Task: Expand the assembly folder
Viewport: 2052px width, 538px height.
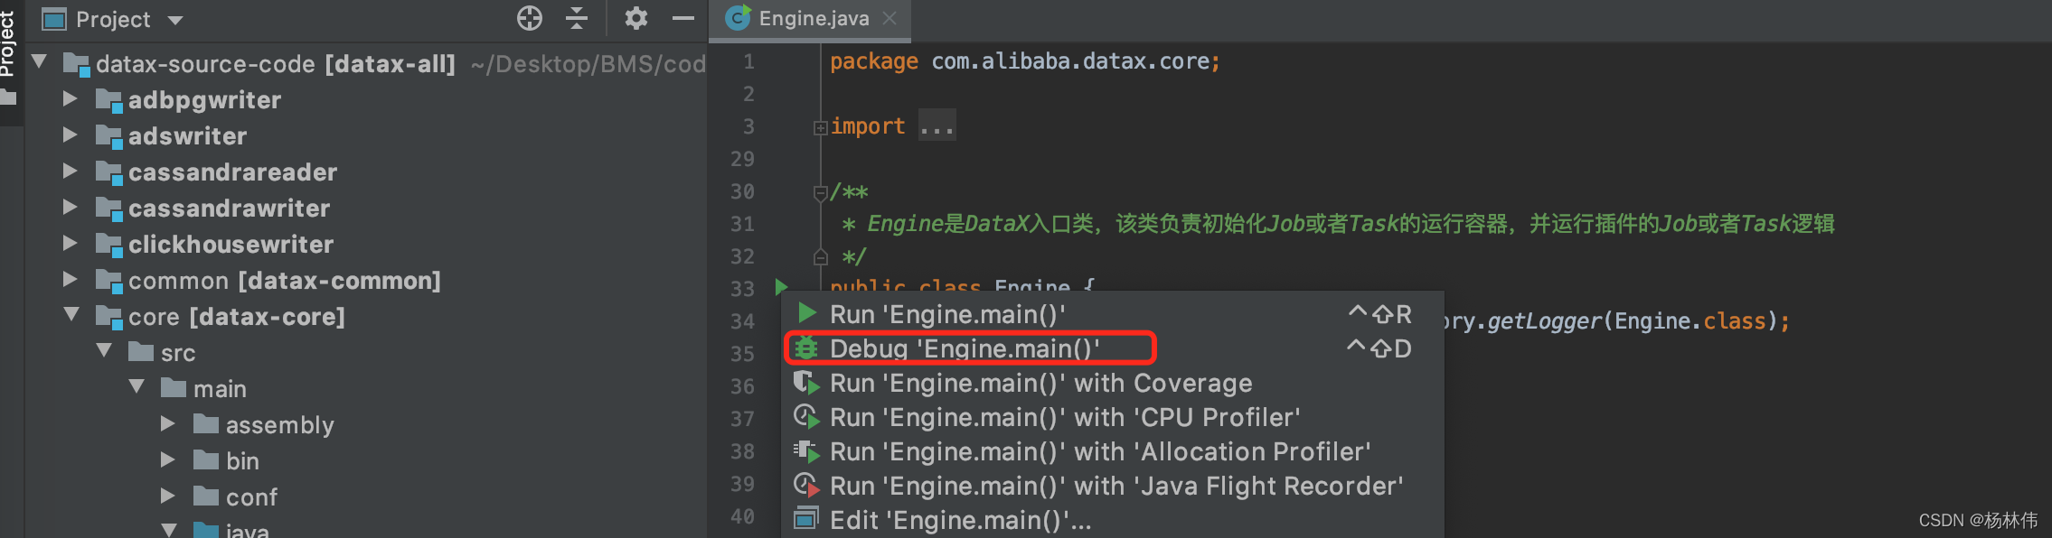Action: coord(167,423)
